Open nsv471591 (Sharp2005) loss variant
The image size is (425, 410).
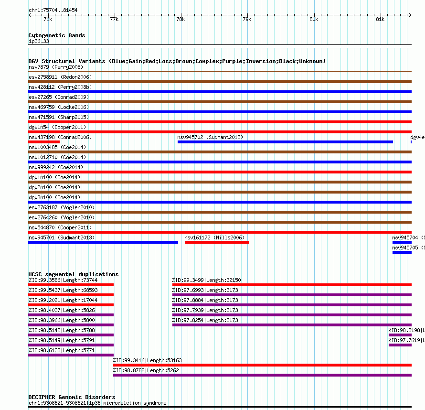[x=220, y=122]
